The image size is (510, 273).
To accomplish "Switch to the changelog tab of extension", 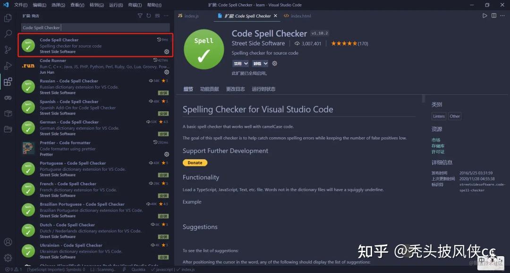I will (x=235, y=89).
